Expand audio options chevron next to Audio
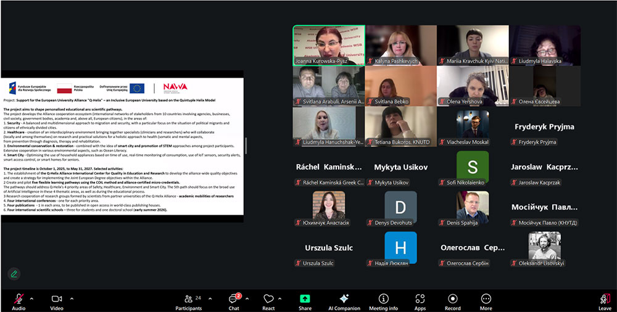 [32, 298]
